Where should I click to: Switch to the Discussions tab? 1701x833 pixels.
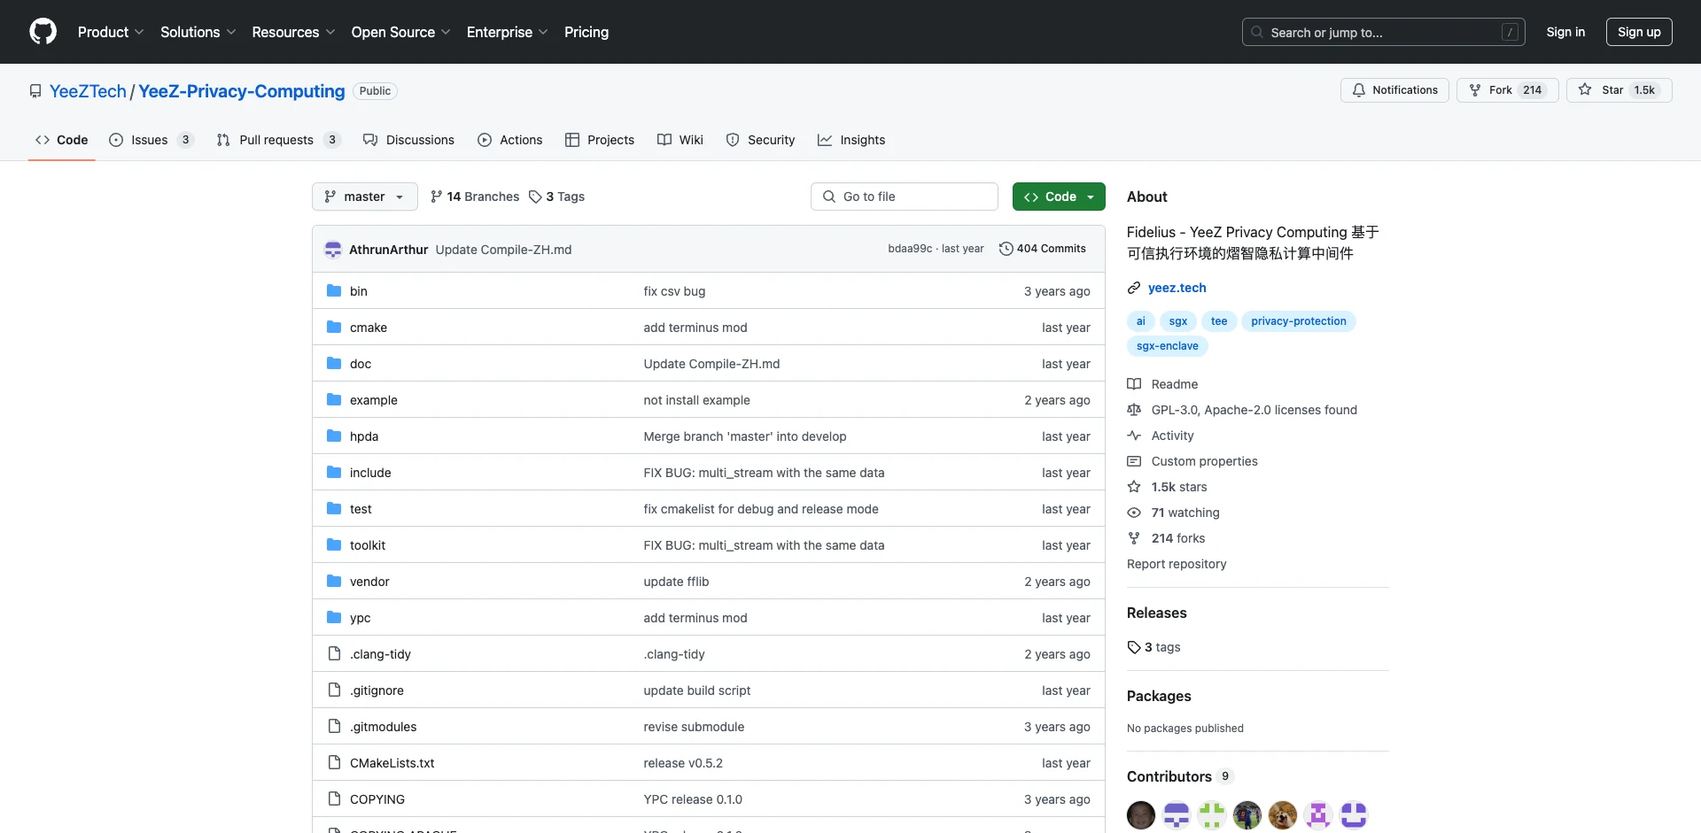[408, 140]
